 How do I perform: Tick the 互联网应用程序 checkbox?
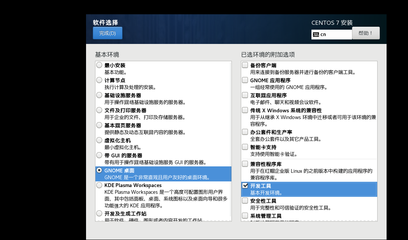coord(245,95)
